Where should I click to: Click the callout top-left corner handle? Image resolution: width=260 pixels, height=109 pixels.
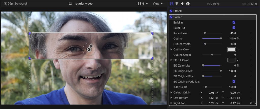tap(30, 34)
